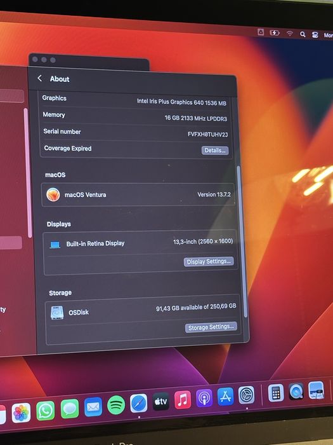
Task: Open Mail from the Dock
Action: click(x=93, y=407)
